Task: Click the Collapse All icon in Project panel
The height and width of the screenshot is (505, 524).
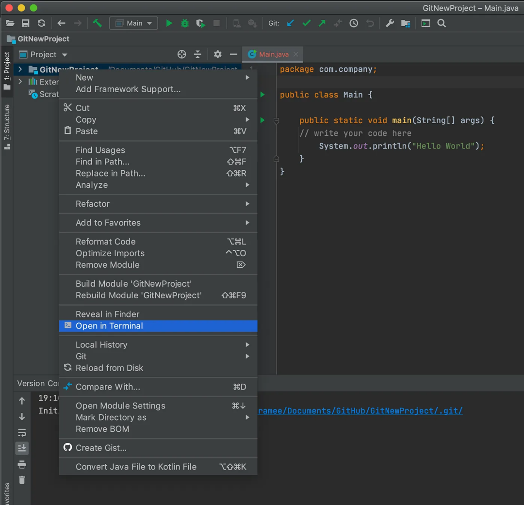Action: tap(198, 54)
